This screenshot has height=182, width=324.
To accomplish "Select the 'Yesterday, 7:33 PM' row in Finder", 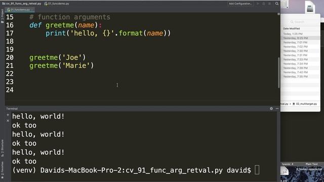I will coord(300,60).
